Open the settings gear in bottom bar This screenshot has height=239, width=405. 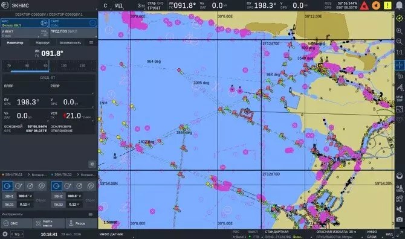coord(5,234)
